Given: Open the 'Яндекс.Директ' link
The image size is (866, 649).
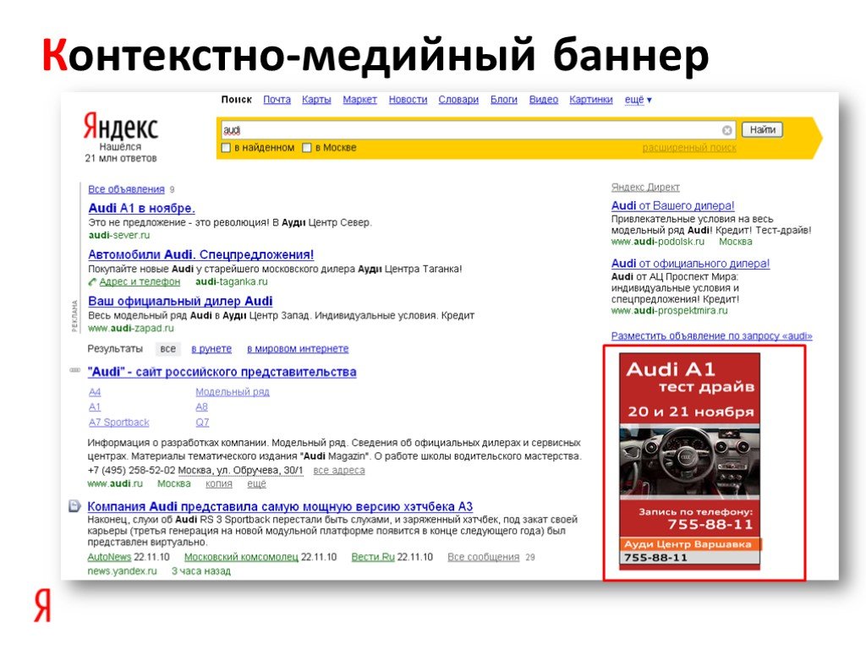Looking at the screenshot, I should point(645,187).
